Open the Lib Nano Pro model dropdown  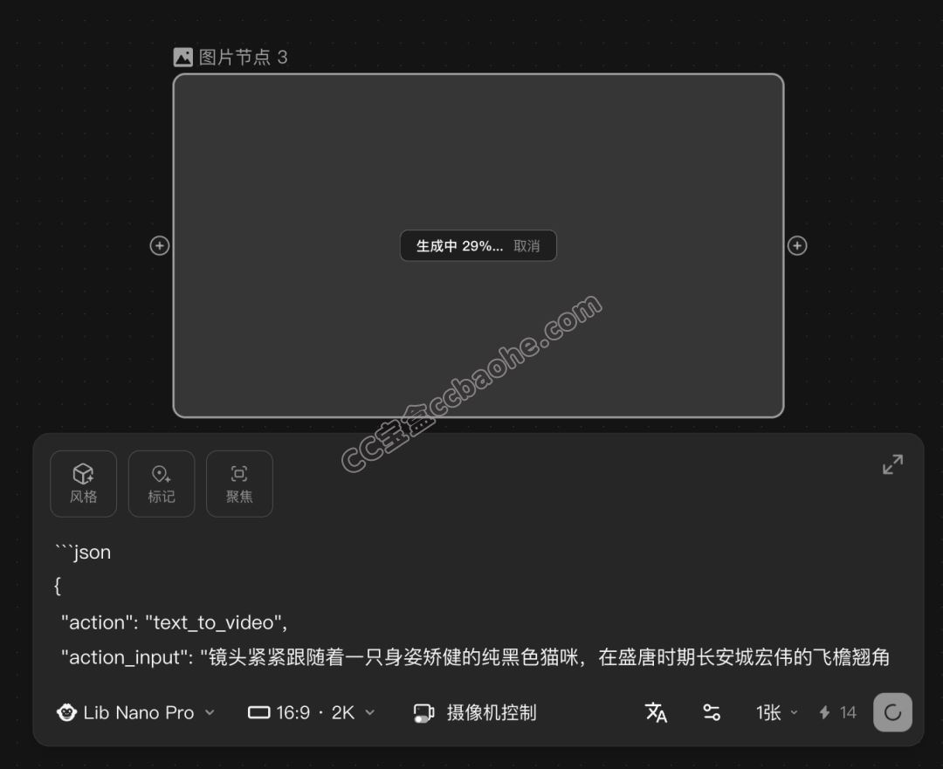point(136,712)
